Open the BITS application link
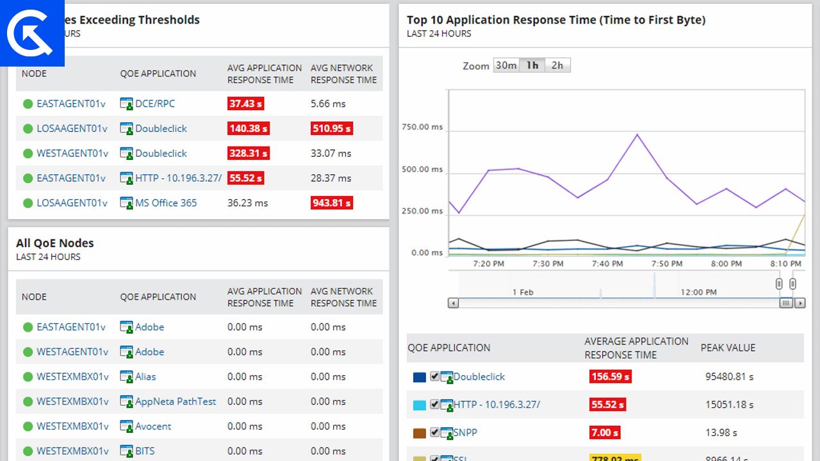The height and width of the screenshot is (461, 820). pos(145,451)
